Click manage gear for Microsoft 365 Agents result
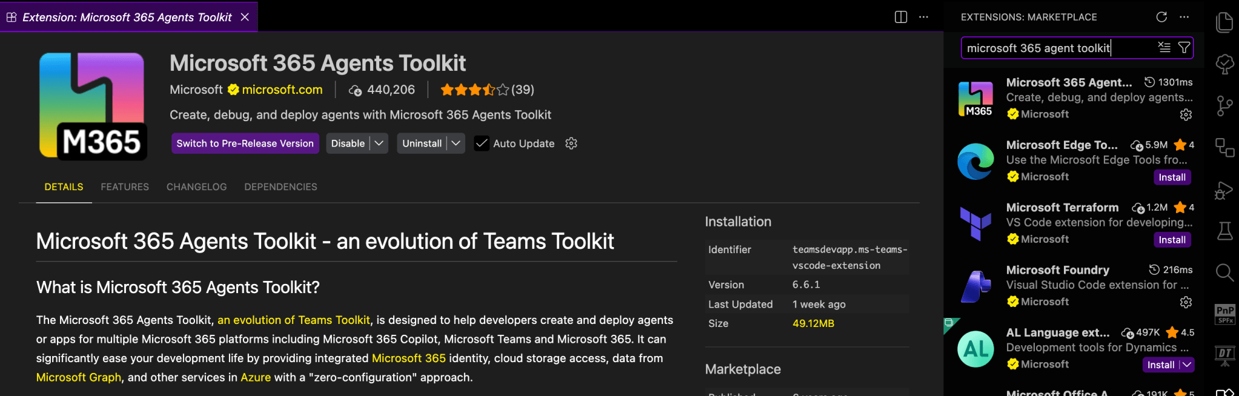This screenshot has height=396, width=1239. point(1186,114)
